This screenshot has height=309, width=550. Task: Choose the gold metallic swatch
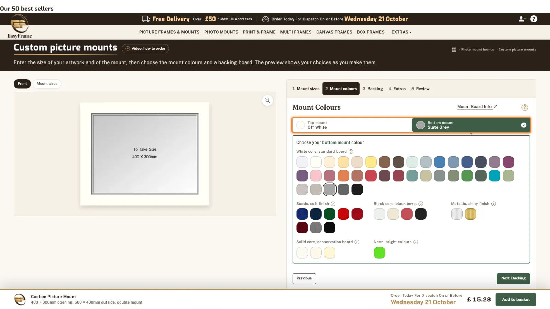pos(471,214)
